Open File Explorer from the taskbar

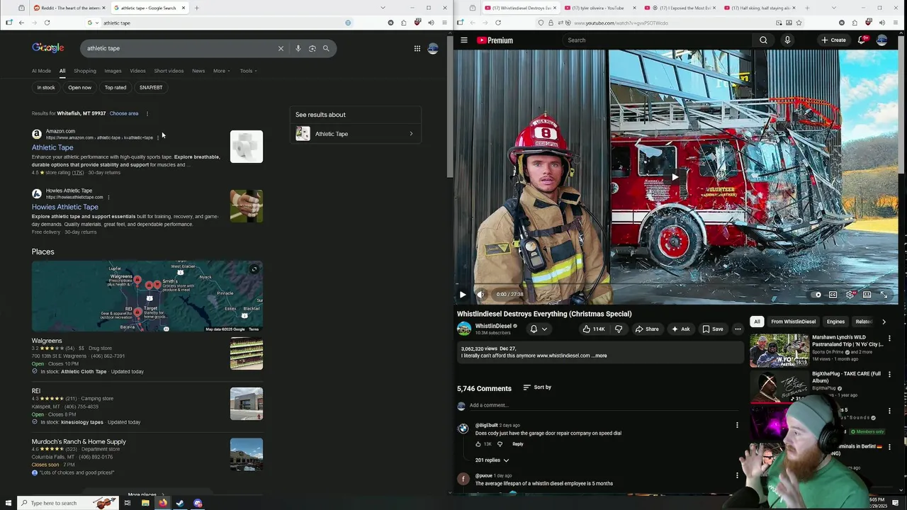(x=145, y=503)
